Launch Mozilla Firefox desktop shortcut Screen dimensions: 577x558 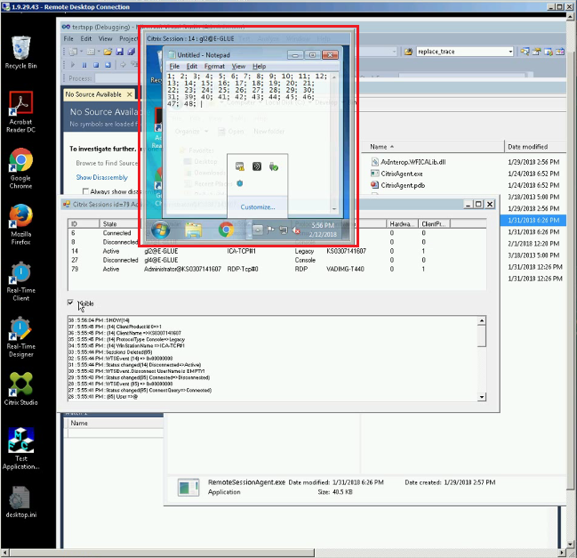pyautogui.click(x=20, y=224)
